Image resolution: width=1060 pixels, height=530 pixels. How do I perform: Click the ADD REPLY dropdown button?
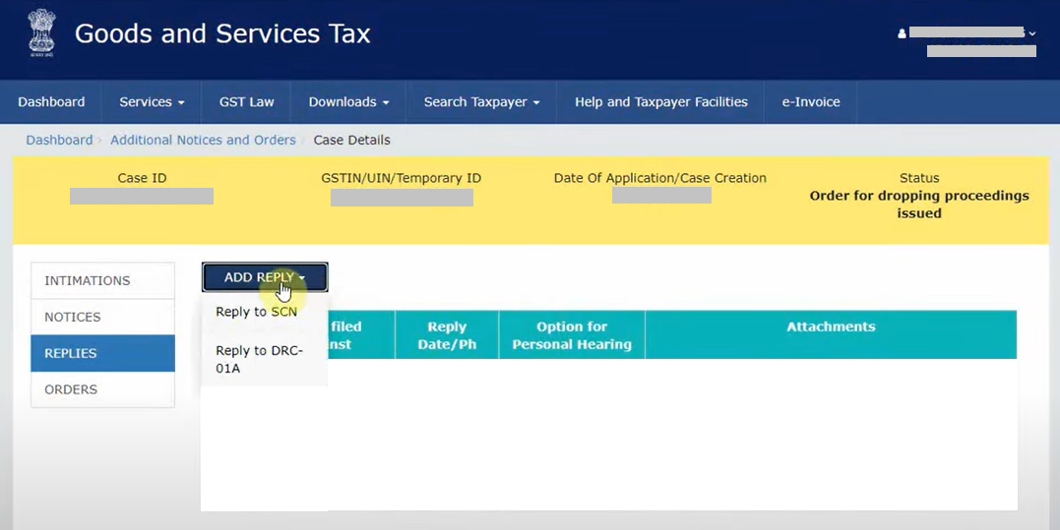264,277
